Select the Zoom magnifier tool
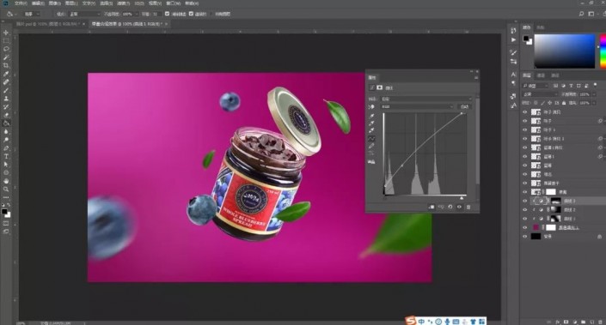The width and height of the screenshot is (606, 325). (x=6, y=190)
